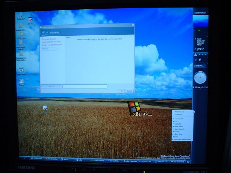Click the Filter by input field
The height and width of the screenshot is (173, 231).
tap(49, 49)
